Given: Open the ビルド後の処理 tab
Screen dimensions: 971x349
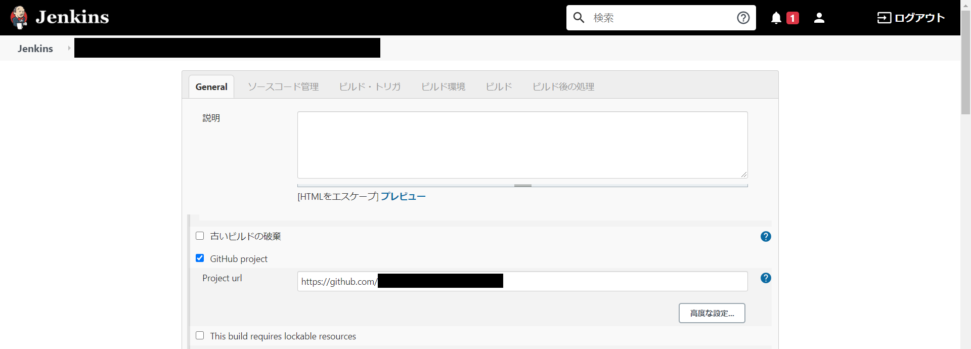Looking at the screenshot, I should (563, 86).
